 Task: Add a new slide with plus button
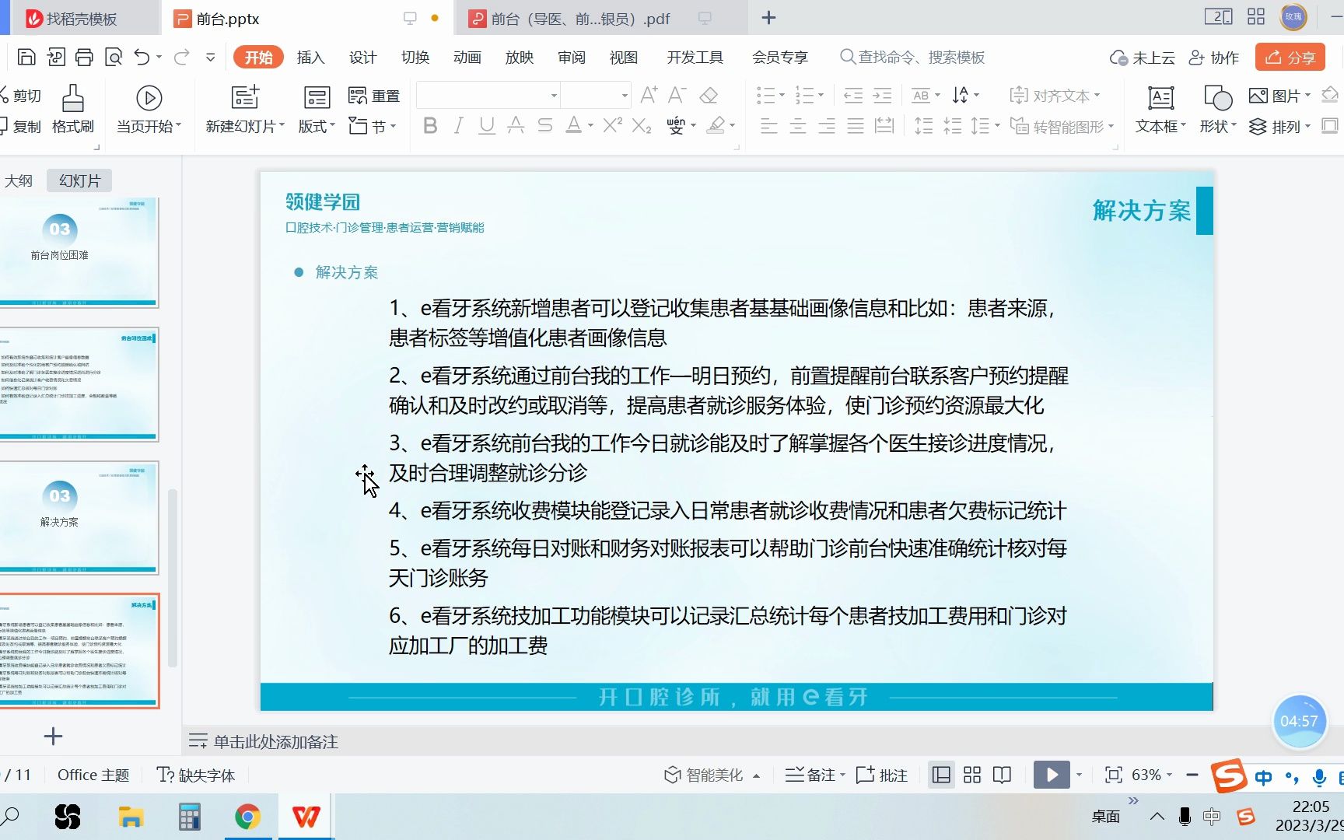pyautogui.click(x=53, y=737)
